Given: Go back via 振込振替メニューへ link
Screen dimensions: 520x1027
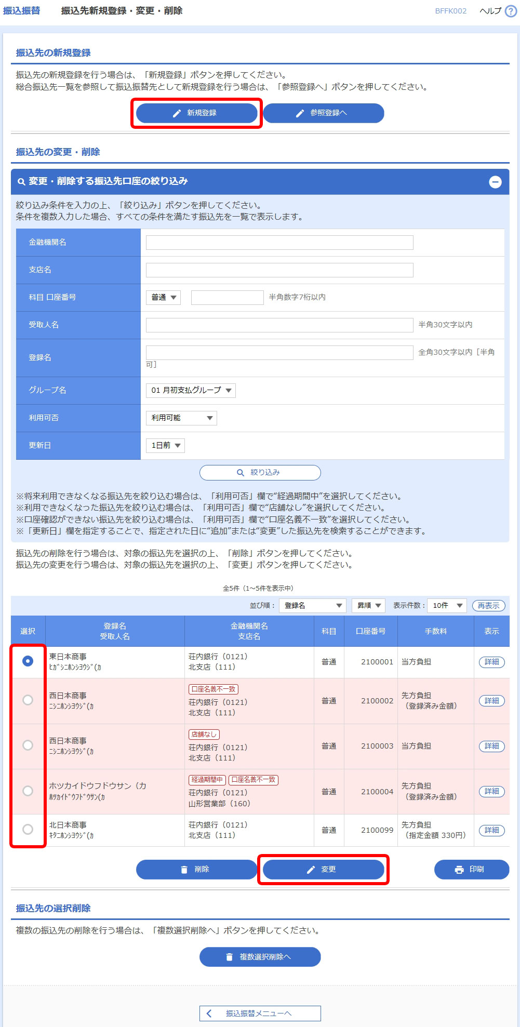Looking at the screenshot, I should click(260, 1013).
